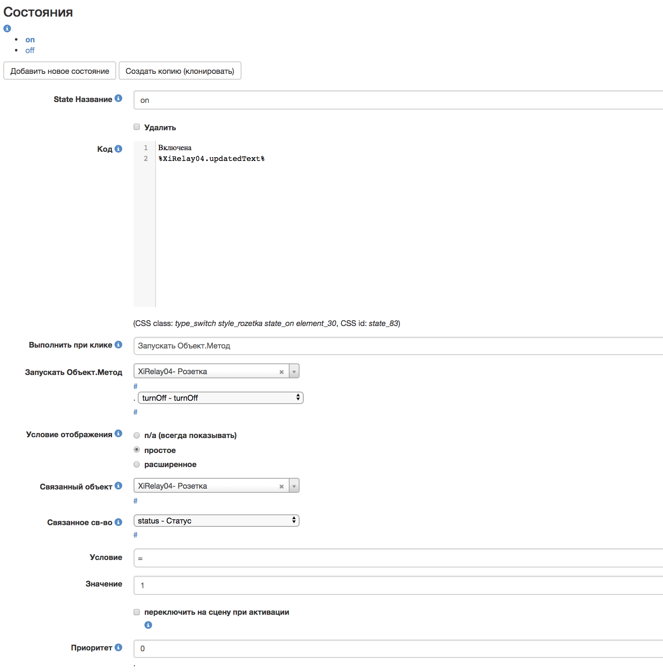This screenshot has width=663, height=672.
Task: Click info icon beside Код label
Action: [x=119, y=149]
